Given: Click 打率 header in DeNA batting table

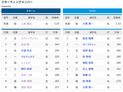Looking at the screenshot, I should pyautogui.click(x=117, y=32).
